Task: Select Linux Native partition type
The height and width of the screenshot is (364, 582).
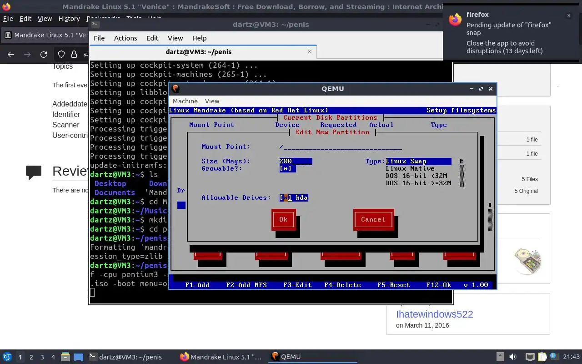Action: coord(410,168)
